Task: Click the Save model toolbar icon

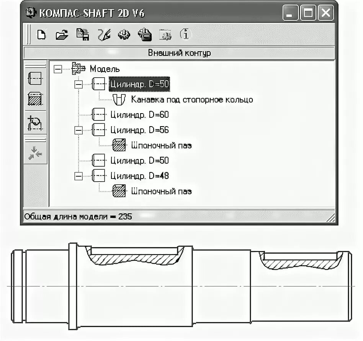Action: (x=83, y=35)
